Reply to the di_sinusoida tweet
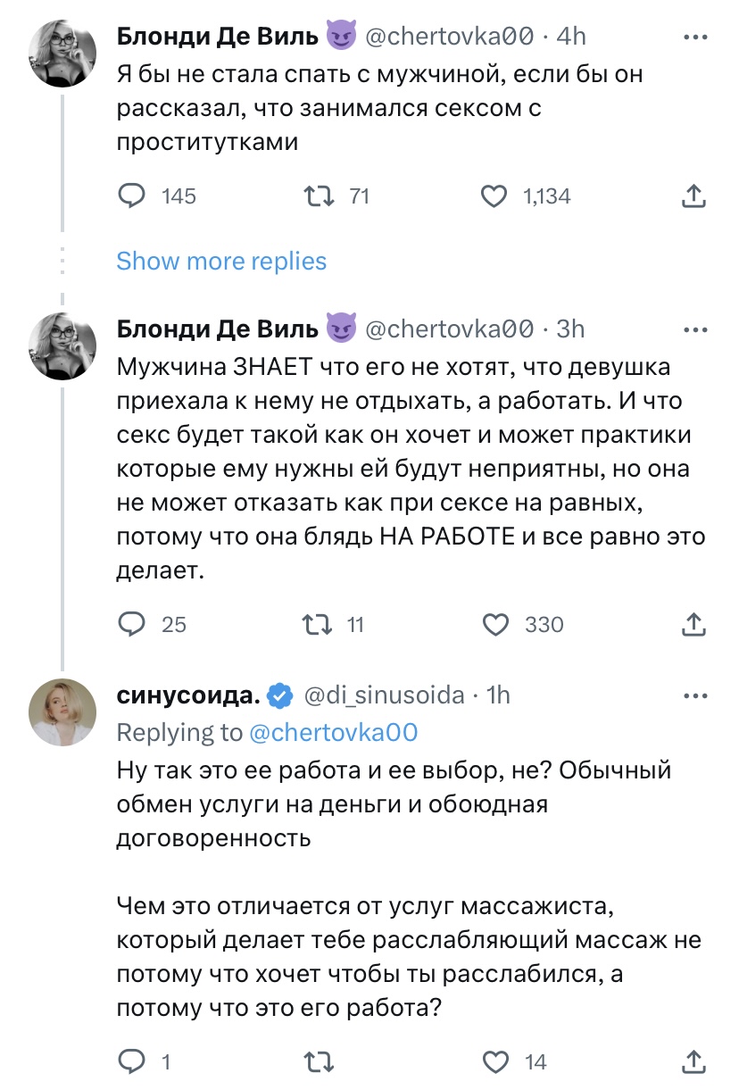Image resolution: width=739 pixels, height=1090 pixels. [x=132, y=1061]
